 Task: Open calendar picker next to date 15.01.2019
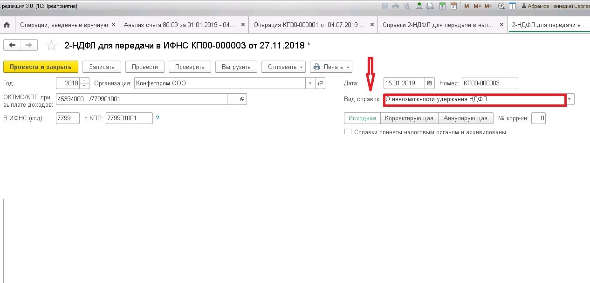coord(430,83)
